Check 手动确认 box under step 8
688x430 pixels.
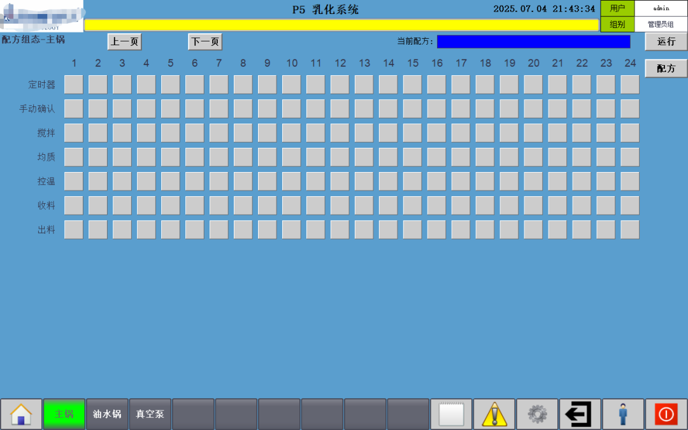(x=243, y=108)
